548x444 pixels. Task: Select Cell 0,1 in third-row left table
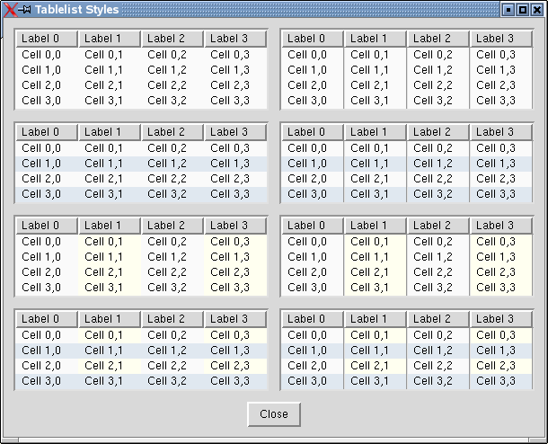tap(104, 242)
